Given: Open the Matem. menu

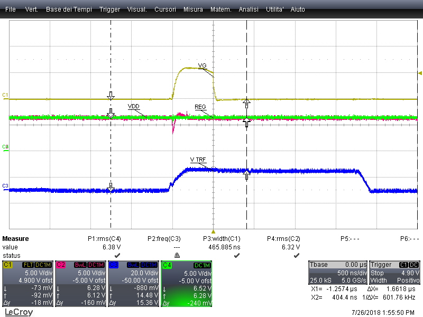Looking at the screenshot, I should pos(220,10).
